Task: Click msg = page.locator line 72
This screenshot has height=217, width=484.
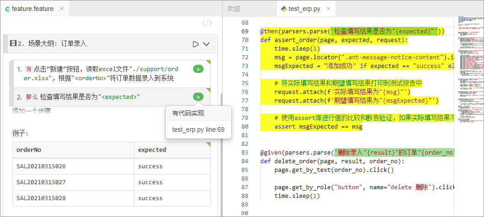Action: [x=364, y=57]
